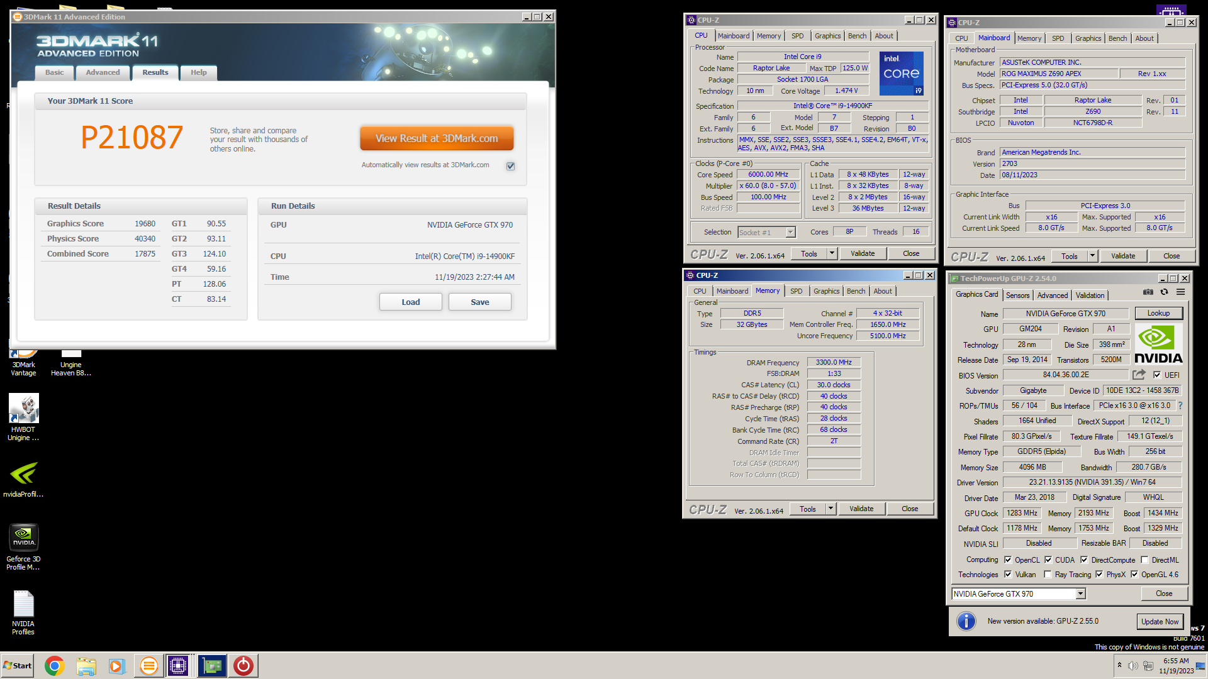Image resolution: width=1208 pixels, height=679 pixels.
Task: Toggle the Vulkan checkbox
Action: click(1008, 574)
